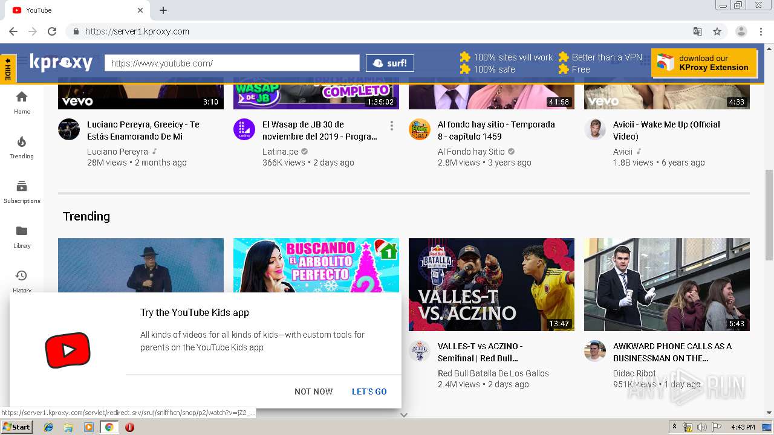Open the Windows Start button
This screenshot has width=774, height=435.
[x=17, y=427]
